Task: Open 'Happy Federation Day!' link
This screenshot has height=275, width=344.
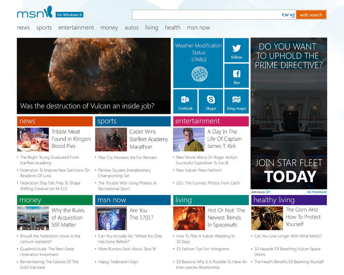Action: click(118, 262)
